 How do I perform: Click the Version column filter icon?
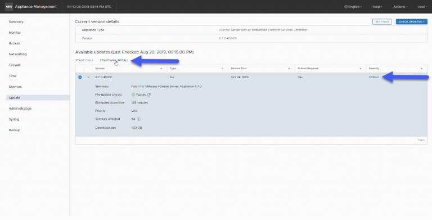point(161,69)
